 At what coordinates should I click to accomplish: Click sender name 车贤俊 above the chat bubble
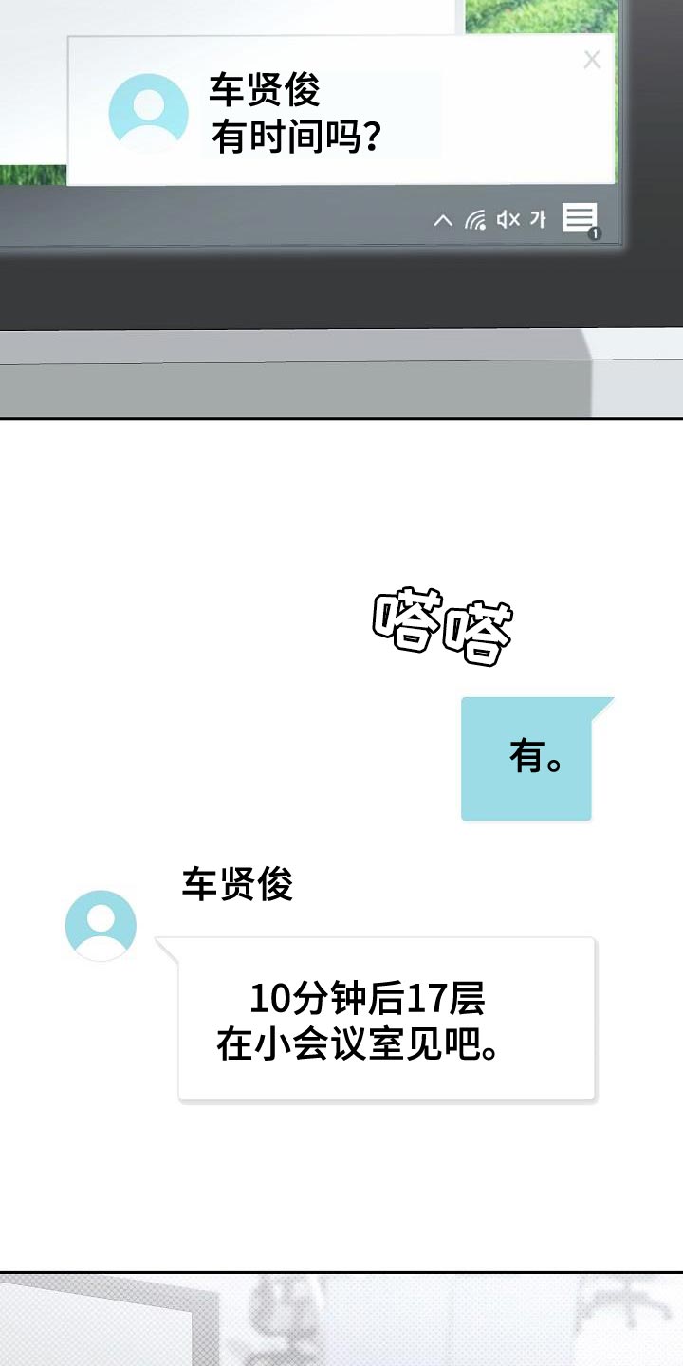pos(237,884)
